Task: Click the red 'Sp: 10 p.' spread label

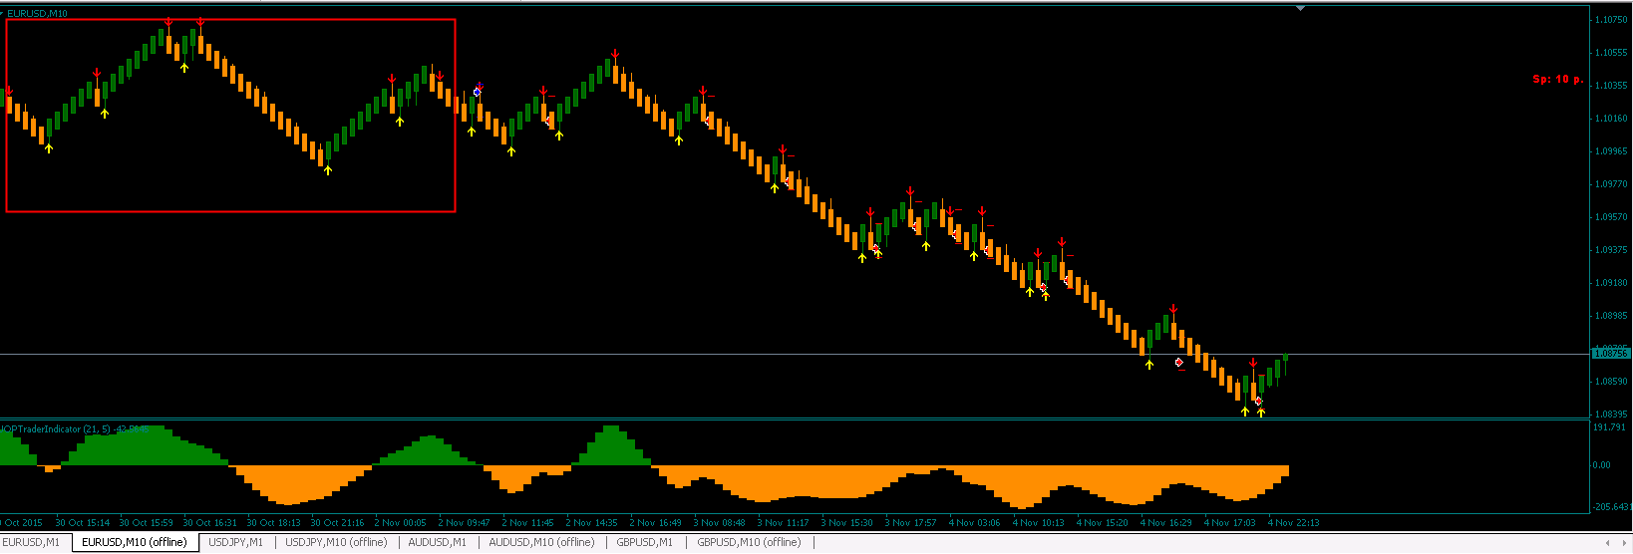Action: click(1556, 79)
